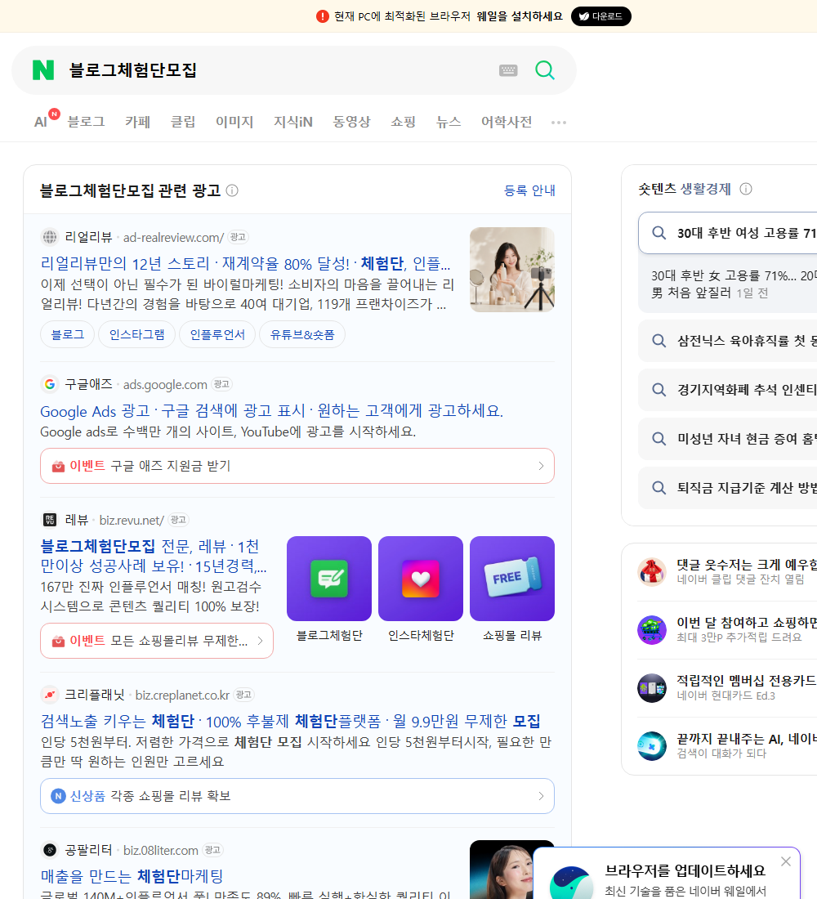Open 검색노출 키우는 체험단 headline link
This screenshot has width=817, height=899.
[x=291, y=721]
